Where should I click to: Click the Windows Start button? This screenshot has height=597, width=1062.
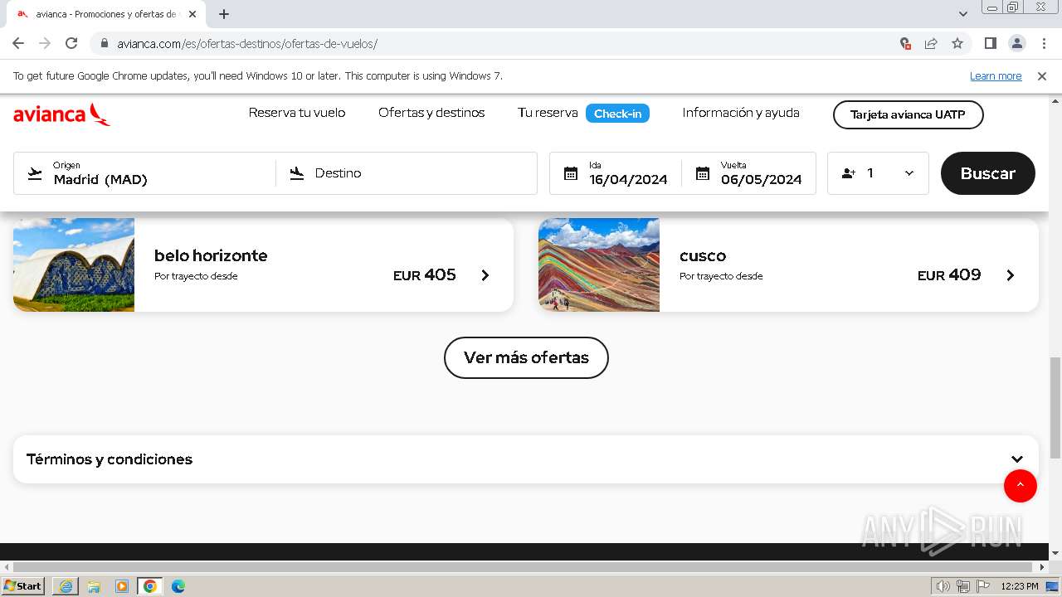[23, 586]
